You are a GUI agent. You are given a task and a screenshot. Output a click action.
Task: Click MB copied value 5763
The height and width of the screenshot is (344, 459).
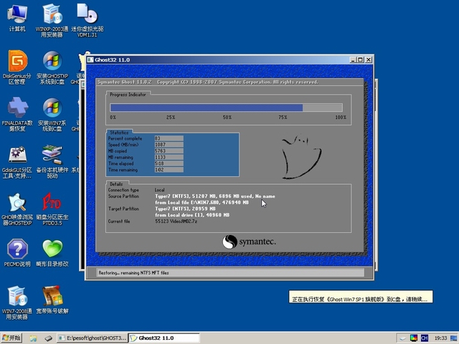point(169,151)
